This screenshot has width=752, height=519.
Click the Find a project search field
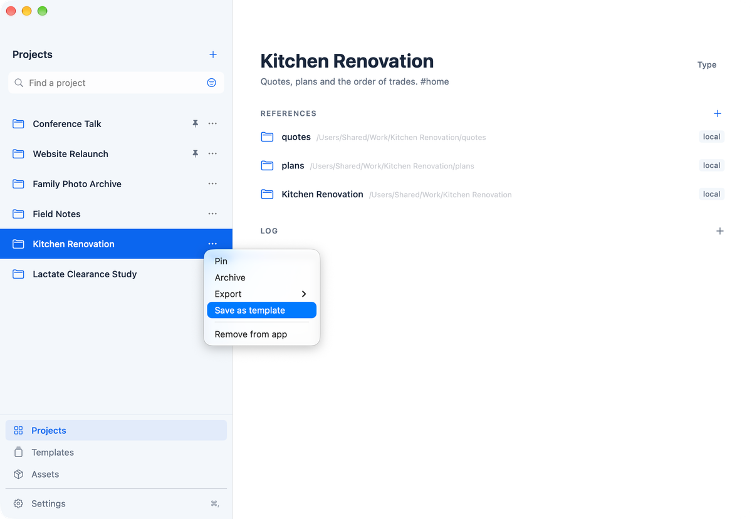point(116,83)
